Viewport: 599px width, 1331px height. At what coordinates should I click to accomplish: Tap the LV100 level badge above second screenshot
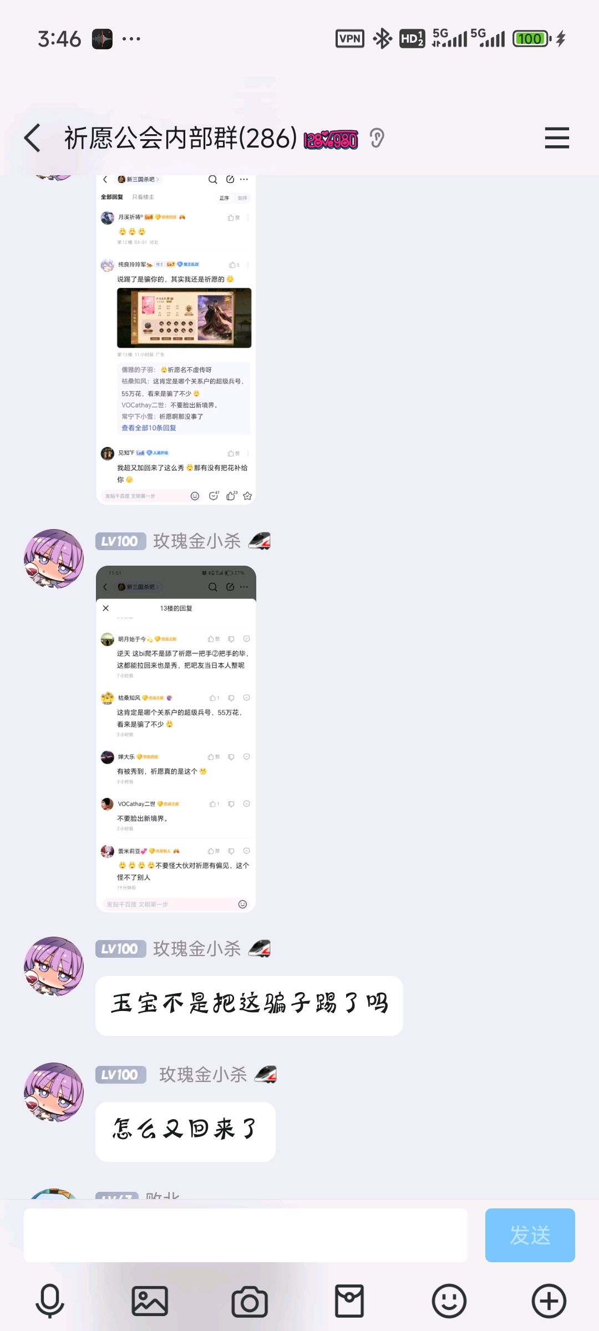coord(120,541)
